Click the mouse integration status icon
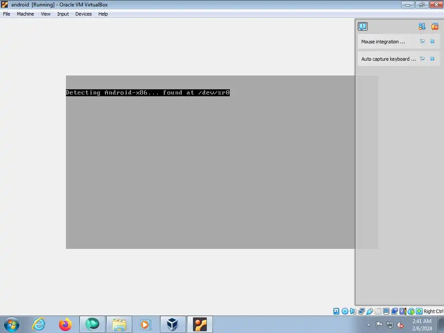This screenshot has height=333, width=444. click(x=411, y=311)
